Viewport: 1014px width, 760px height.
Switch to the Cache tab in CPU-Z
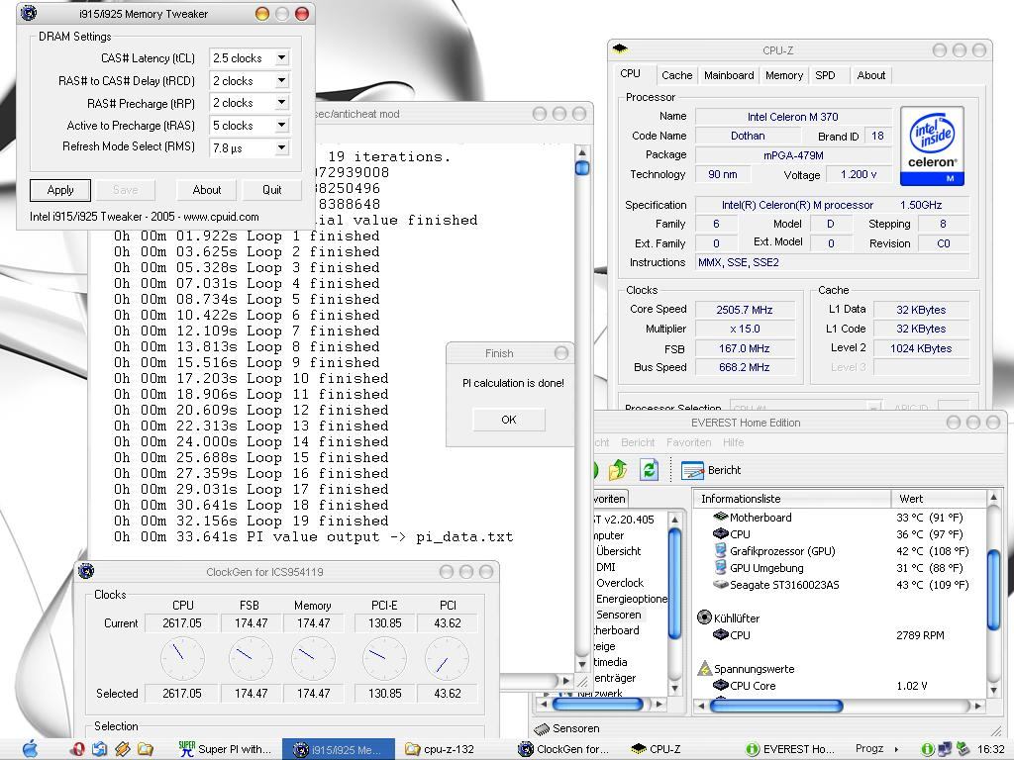[x=676, y=75]
